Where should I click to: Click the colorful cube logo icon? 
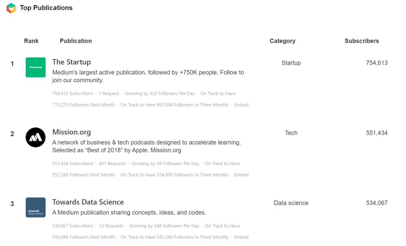point(11,8)
